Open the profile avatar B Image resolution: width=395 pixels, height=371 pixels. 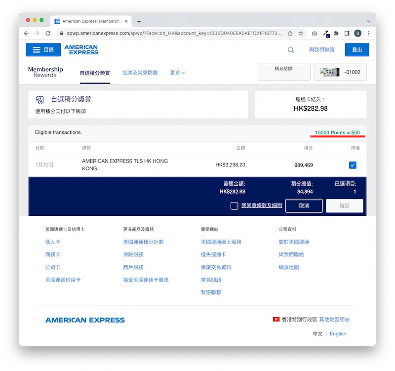[x=357, y=33]
